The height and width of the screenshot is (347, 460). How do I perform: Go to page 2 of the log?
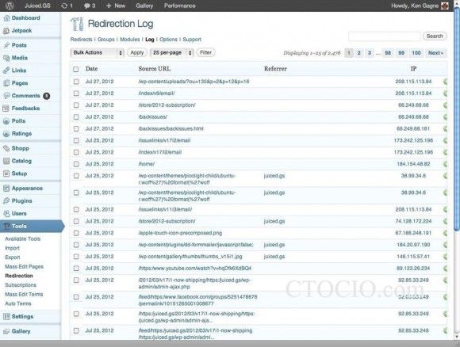click(x=358, y=53)
